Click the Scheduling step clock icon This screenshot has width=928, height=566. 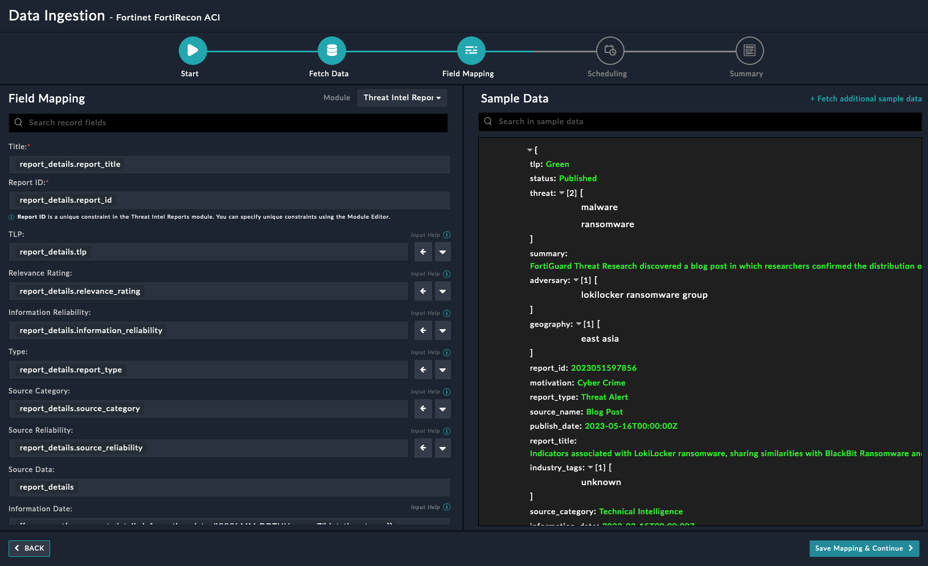[x=610, y=51]
